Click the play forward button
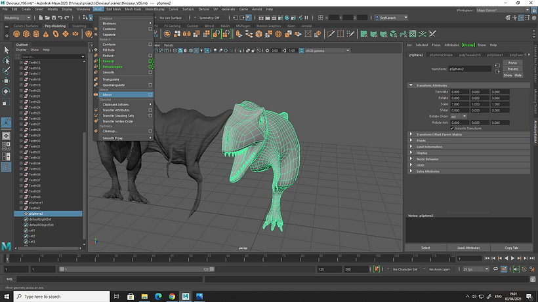The image size is (538, 302). point(512,258)
